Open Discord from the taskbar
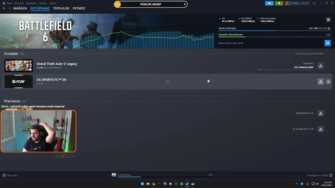Image resolution: width=335 pixels, height=188 pixels. [x=170, y=184]
